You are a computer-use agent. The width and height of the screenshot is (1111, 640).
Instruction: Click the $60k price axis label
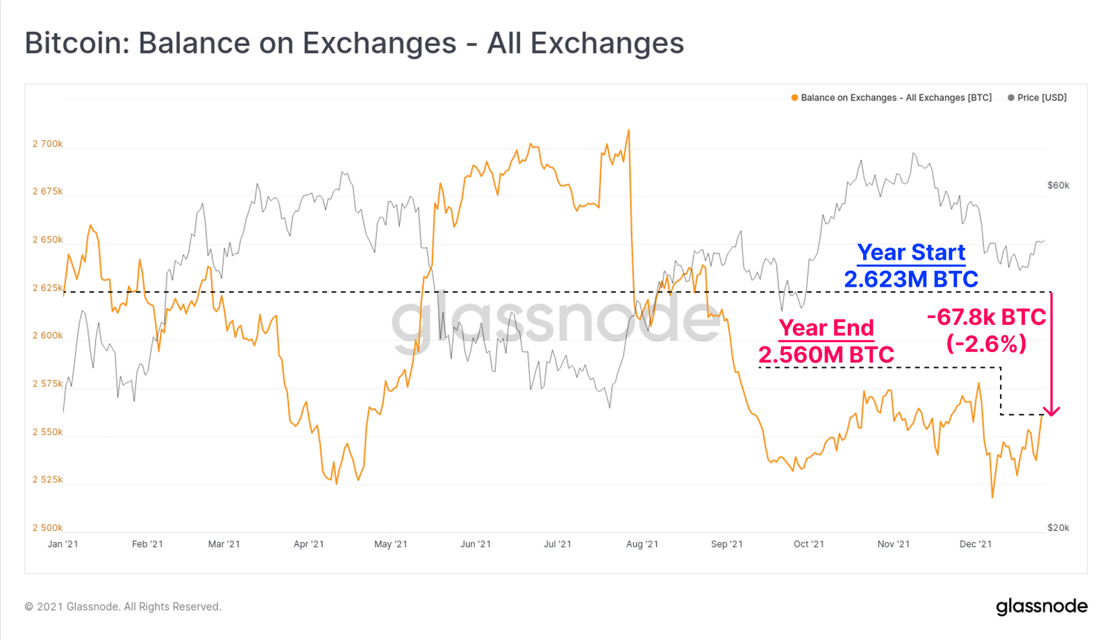[x=1058, y=185]
